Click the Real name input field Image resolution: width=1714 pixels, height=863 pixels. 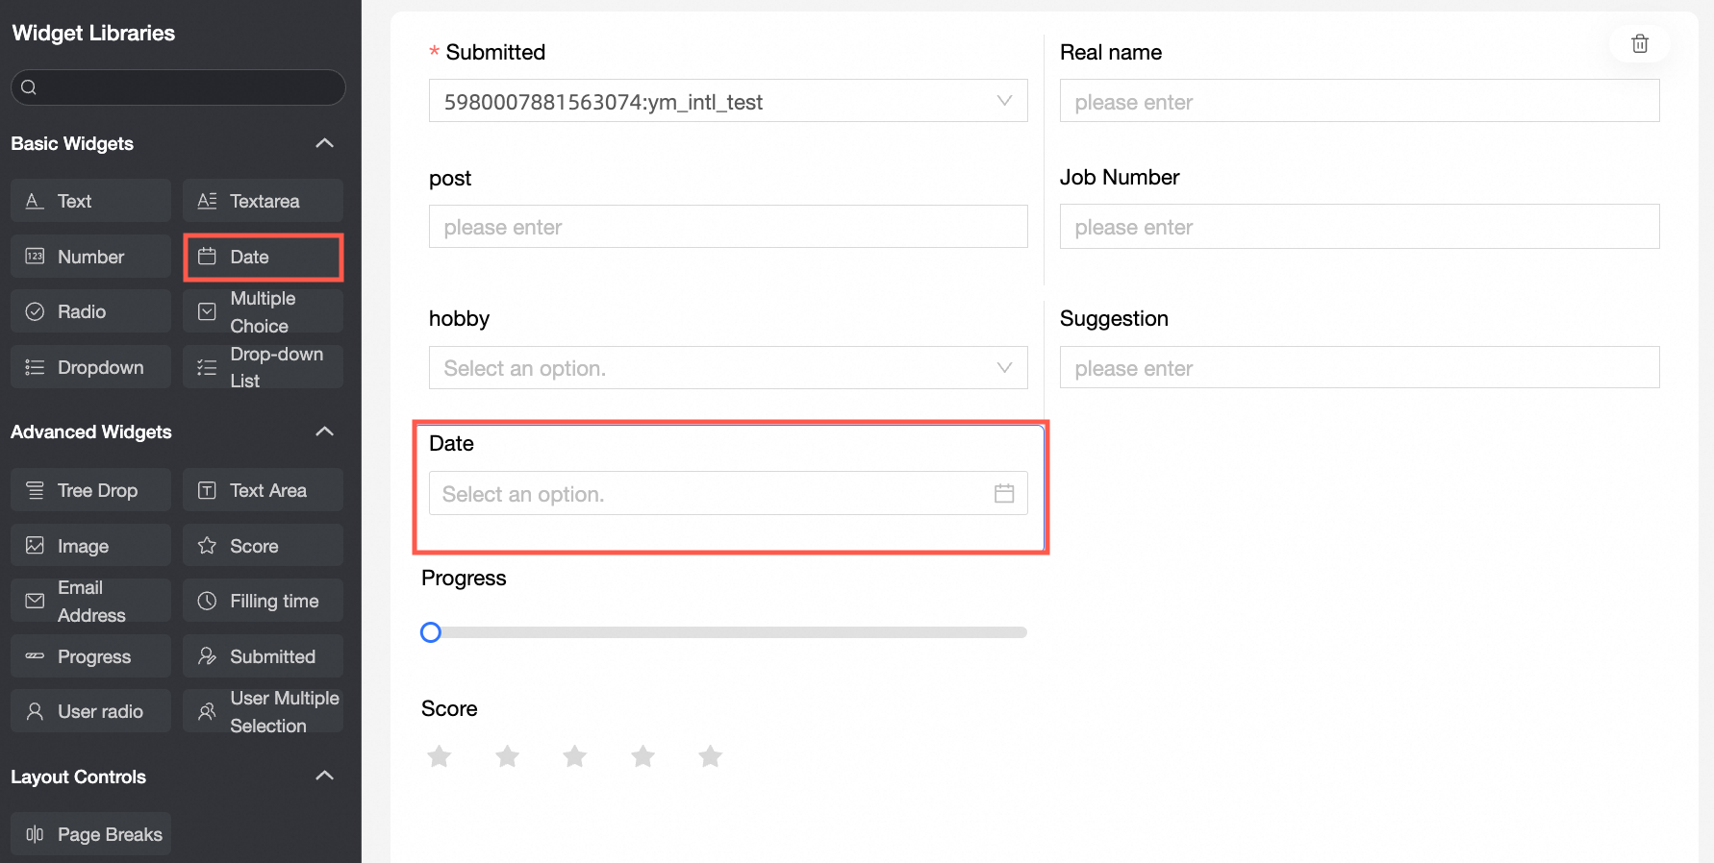1358,101
